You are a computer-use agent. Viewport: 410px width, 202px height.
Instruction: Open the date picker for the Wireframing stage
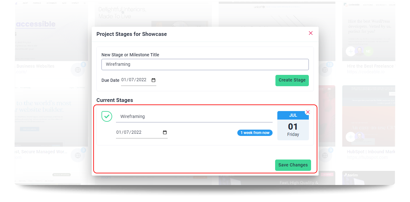pyautogui.click(x=165, y=132)
